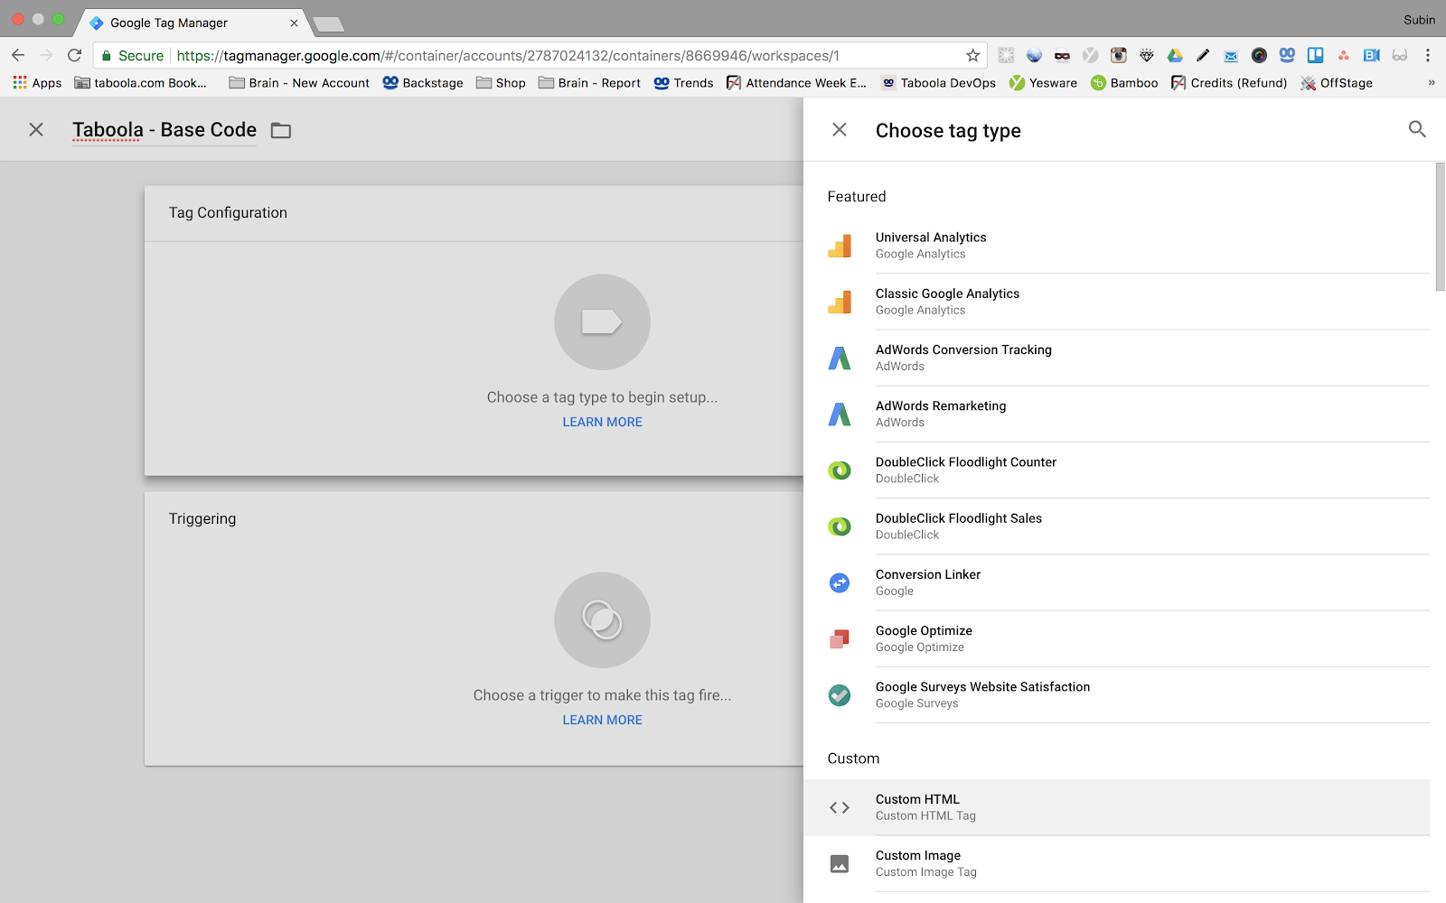
Task: Select Google Optimize tag type
Action: pyautogui.click(x=1116, y=638)
